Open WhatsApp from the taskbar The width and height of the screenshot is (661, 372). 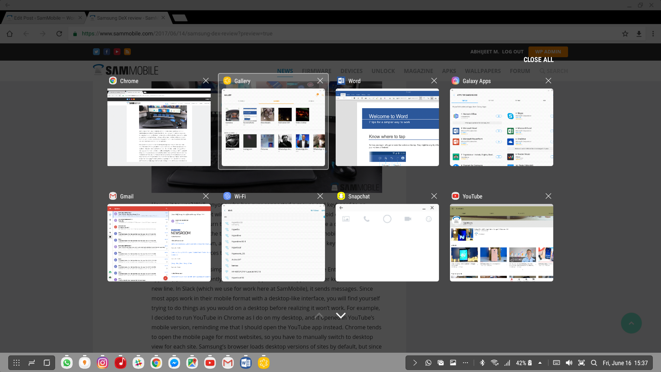point(67,363)
